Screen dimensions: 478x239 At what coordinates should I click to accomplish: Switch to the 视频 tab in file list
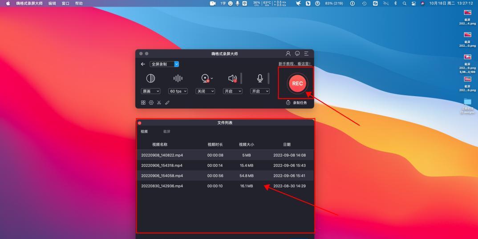[x=144, y=132]
